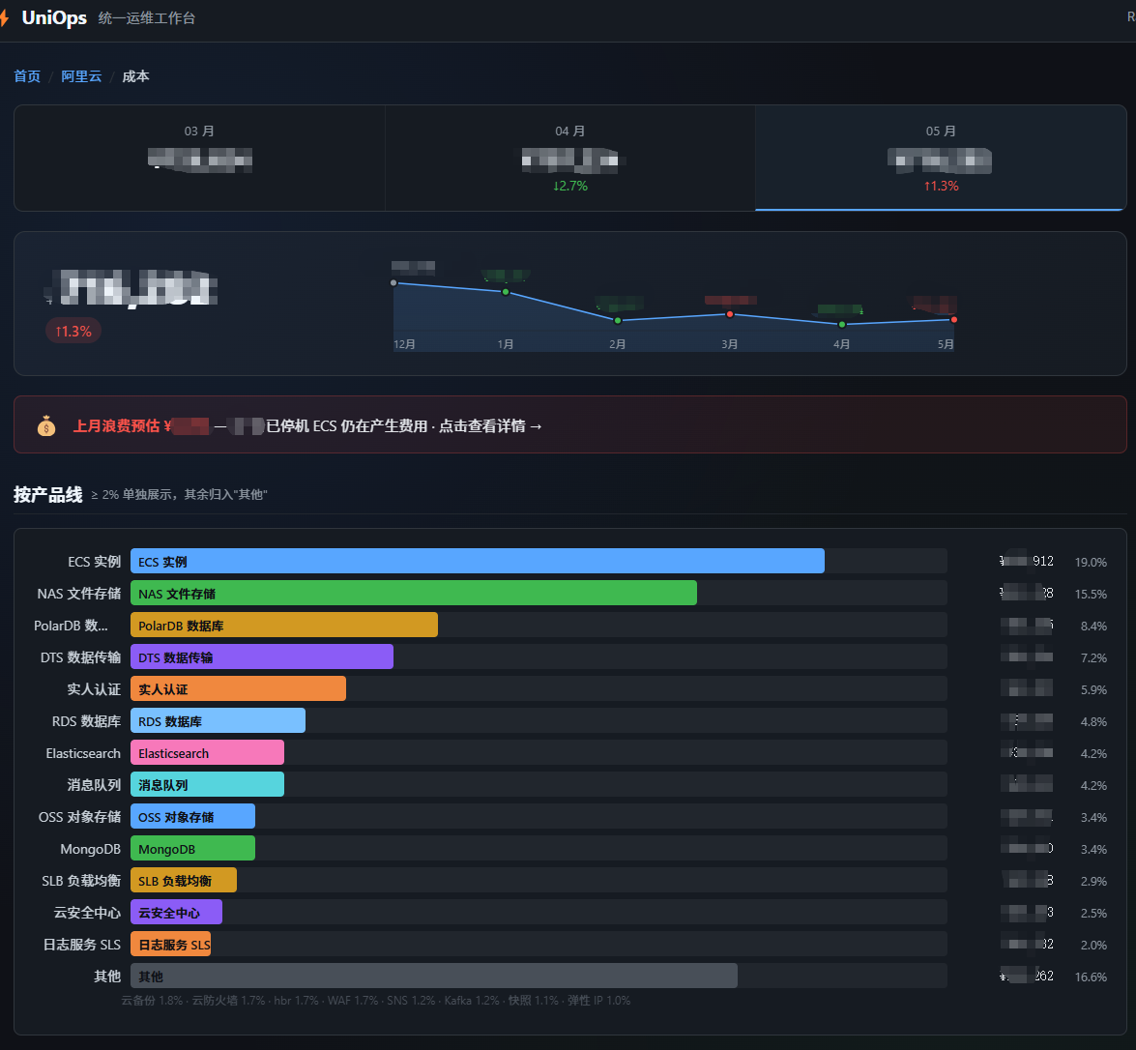Click the cyan 消息队列 bar
The height and width of the screenshot is (1050, 1136).
pos(207,784)
